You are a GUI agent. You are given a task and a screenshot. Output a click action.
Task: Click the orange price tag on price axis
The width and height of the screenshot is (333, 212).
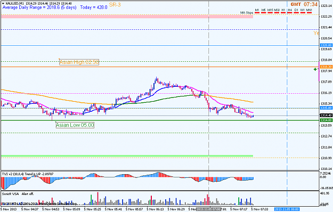(x=326, y=67)
